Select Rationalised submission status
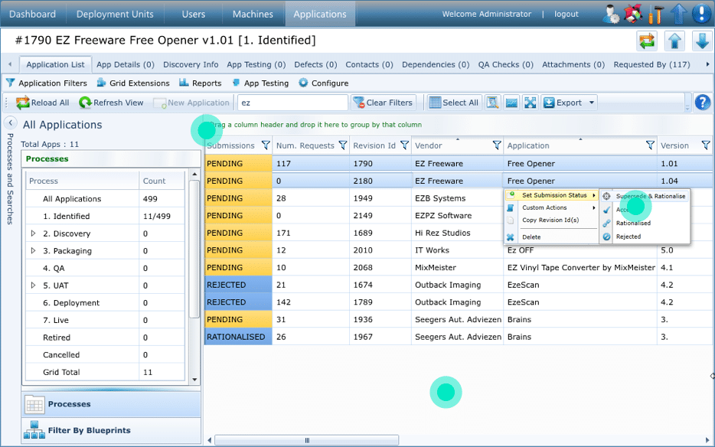Viewport: 715px width, 447px height. point(645,223)
